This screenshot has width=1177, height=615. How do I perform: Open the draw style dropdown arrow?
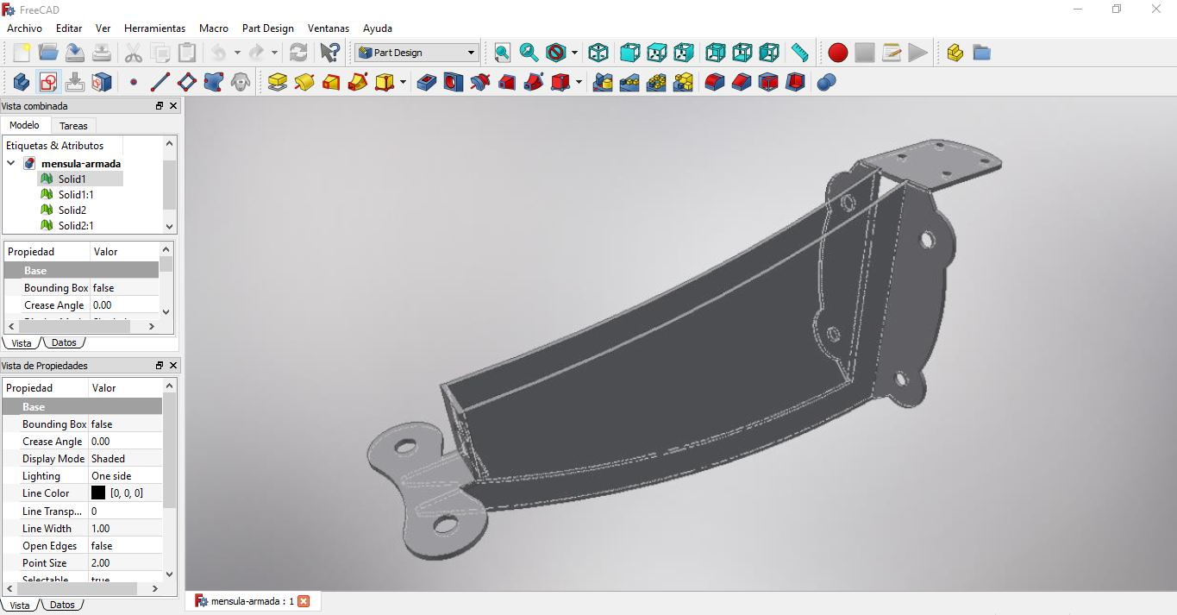tap(574, 53)
